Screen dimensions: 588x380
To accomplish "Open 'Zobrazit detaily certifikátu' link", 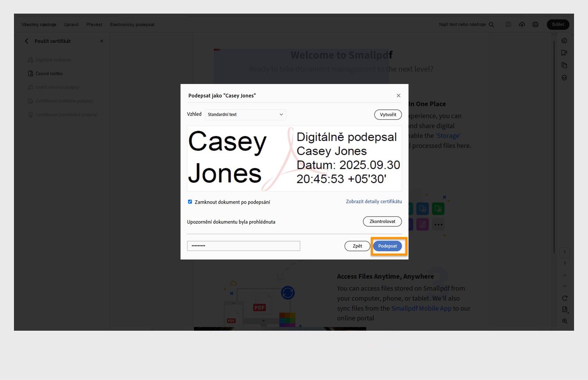I will tap(373, 201).
